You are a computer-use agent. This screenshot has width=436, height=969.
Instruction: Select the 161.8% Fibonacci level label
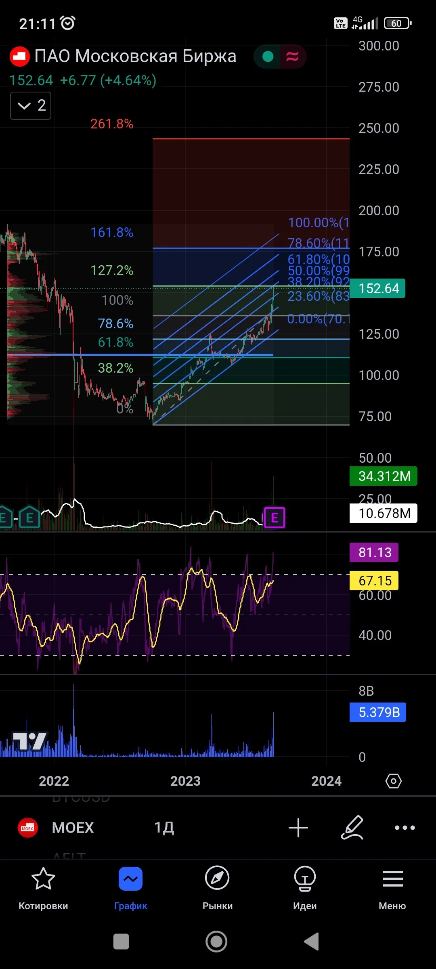point(112,232)
